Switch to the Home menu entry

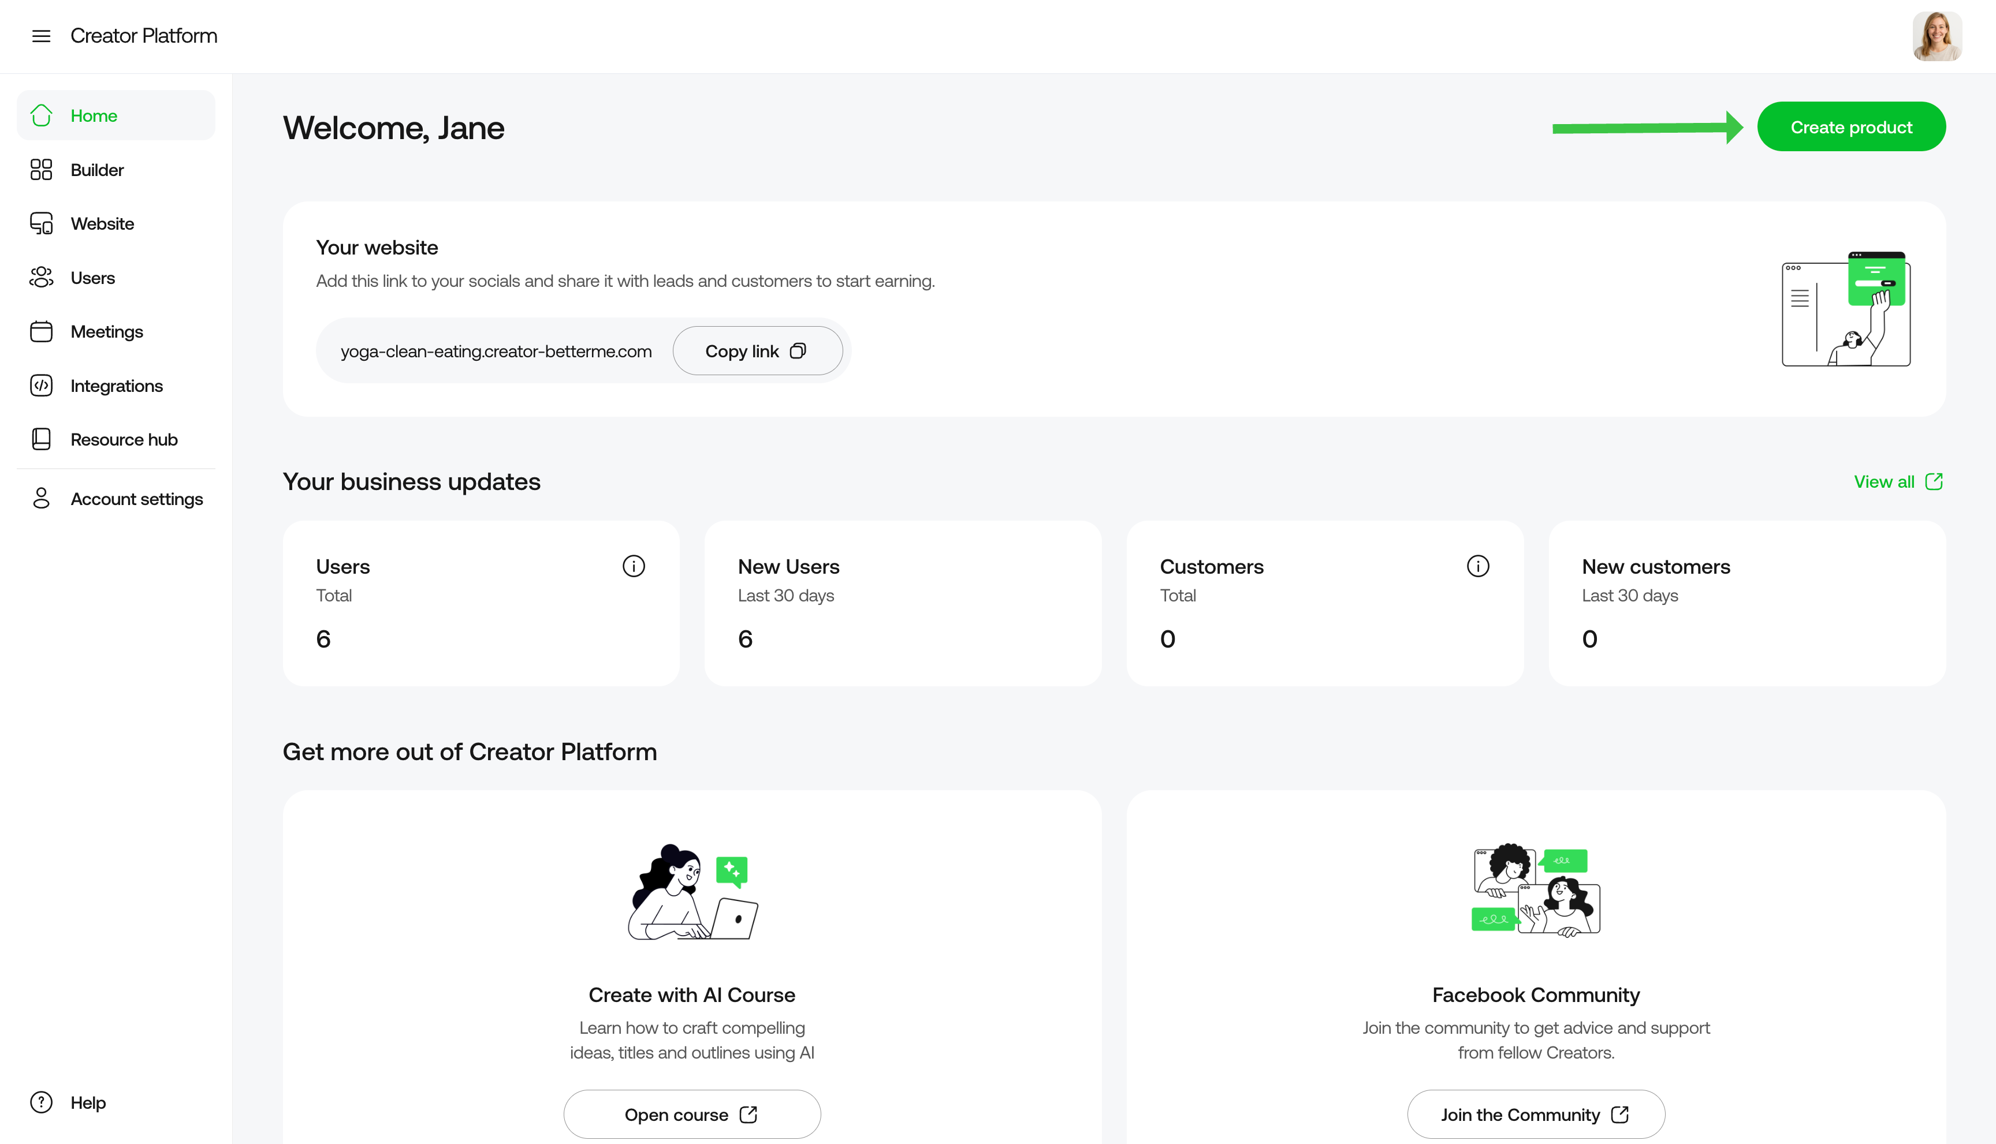(94, 115)
